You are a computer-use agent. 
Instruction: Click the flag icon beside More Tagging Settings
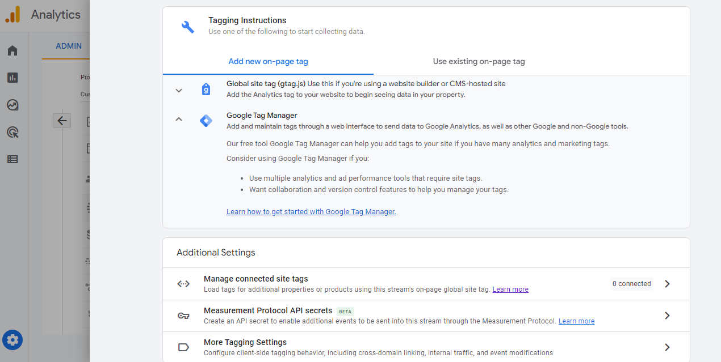point(183,347)
